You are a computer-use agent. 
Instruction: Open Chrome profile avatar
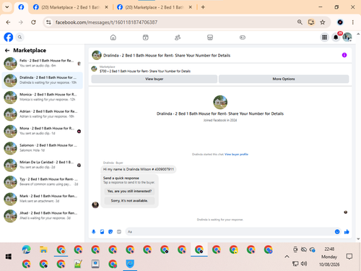pos(340,22)
